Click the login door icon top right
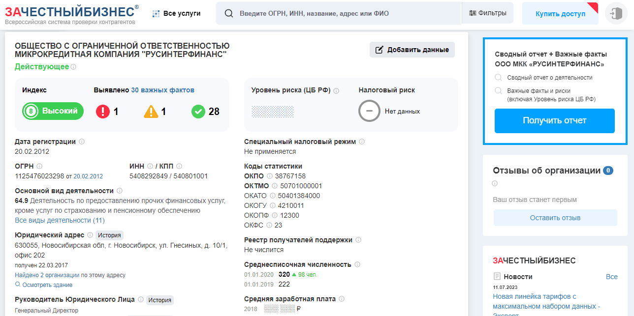The height and width of the screenshot is (316, 634). (x=616, y=13)
